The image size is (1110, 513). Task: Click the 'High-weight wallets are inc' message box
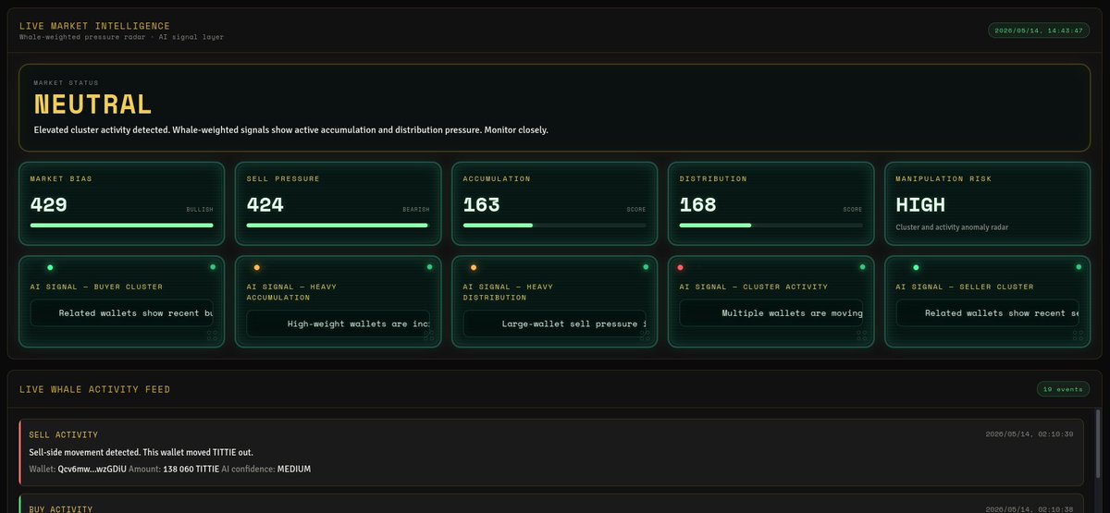click(339, 324)
